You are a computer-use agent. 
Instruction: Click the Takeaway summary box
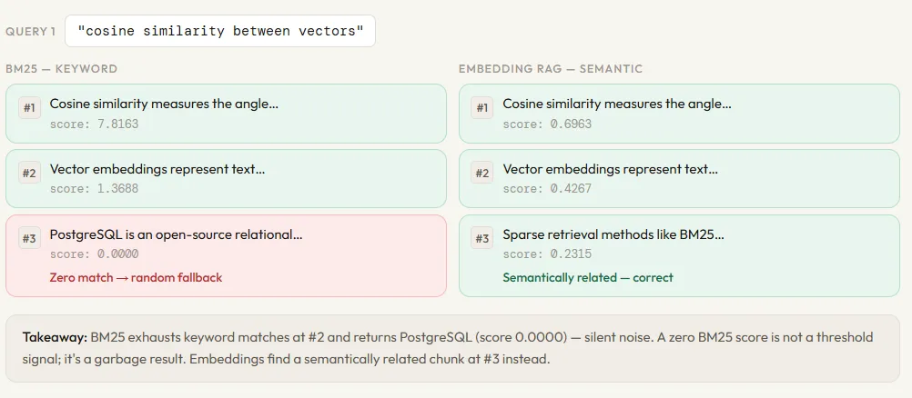pyautogui.click(x=451, y=348)
